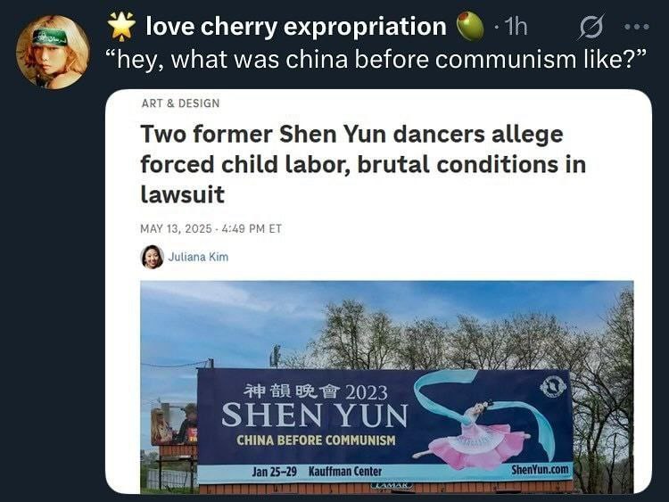Viewport: 669px width, 502px height.
Task: Click the sparkle star emoji before username
Action: tap(121, 26)
